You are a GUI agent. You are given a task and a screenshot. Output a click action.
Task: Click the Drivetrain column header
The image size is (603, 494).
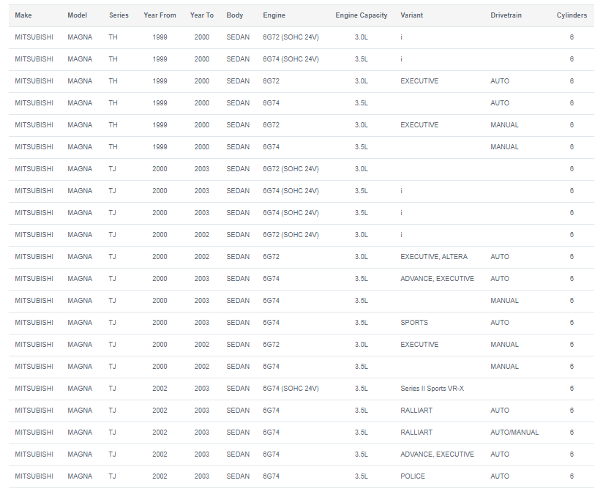tap(506, 15)
